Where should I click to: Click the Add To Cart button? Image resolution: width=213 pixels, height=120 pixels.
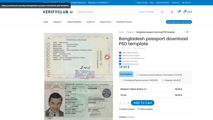[x=142, y=103]
